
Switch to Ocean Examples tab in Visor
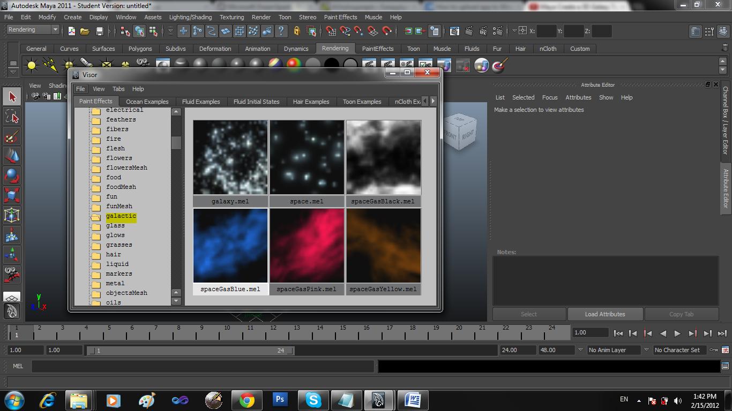[147, 101]
